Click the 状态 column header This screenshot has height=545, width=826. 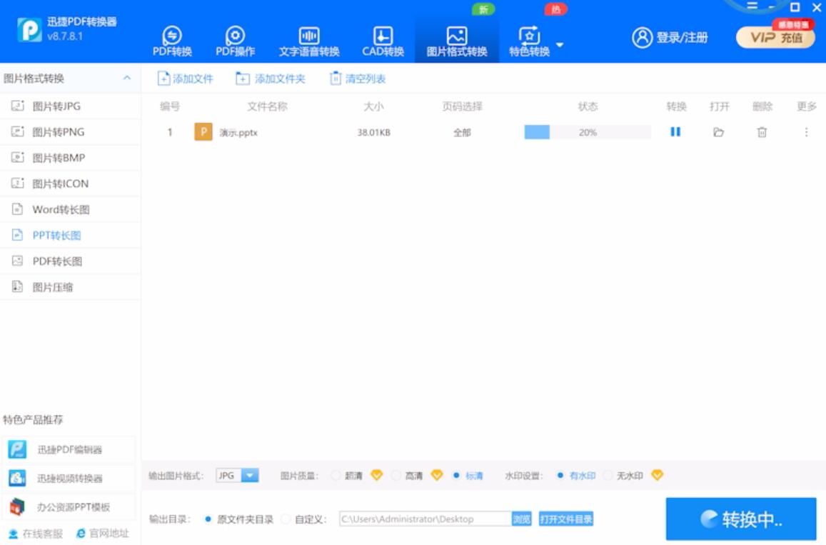[588, 106]
